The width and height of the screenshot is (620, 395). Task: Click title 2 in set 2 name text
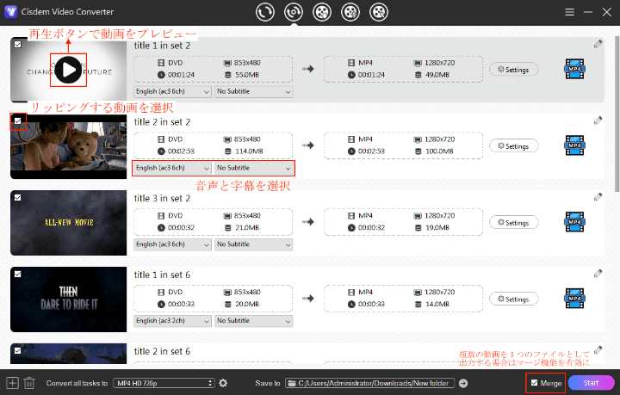(162, 122)
